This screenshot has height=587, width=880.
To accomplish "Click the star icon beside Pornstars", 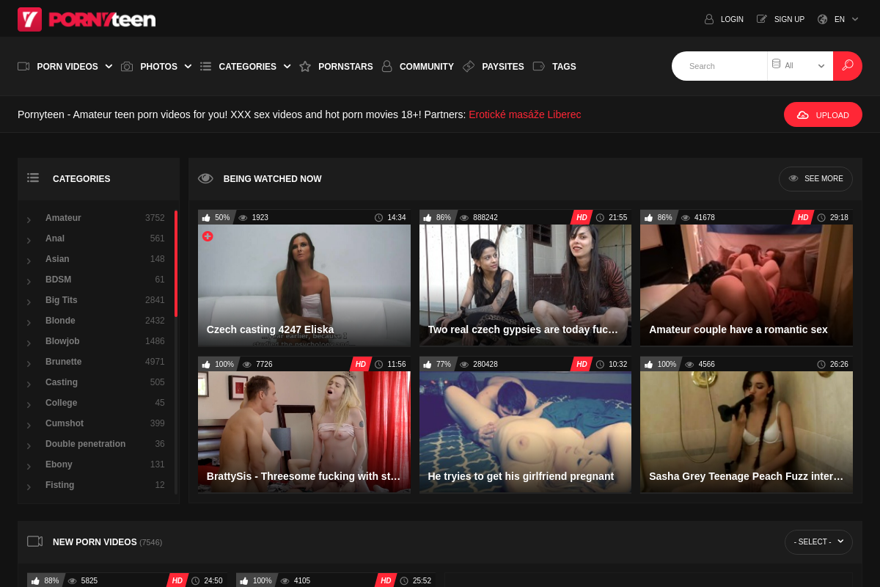I will [x=305, y=67].
